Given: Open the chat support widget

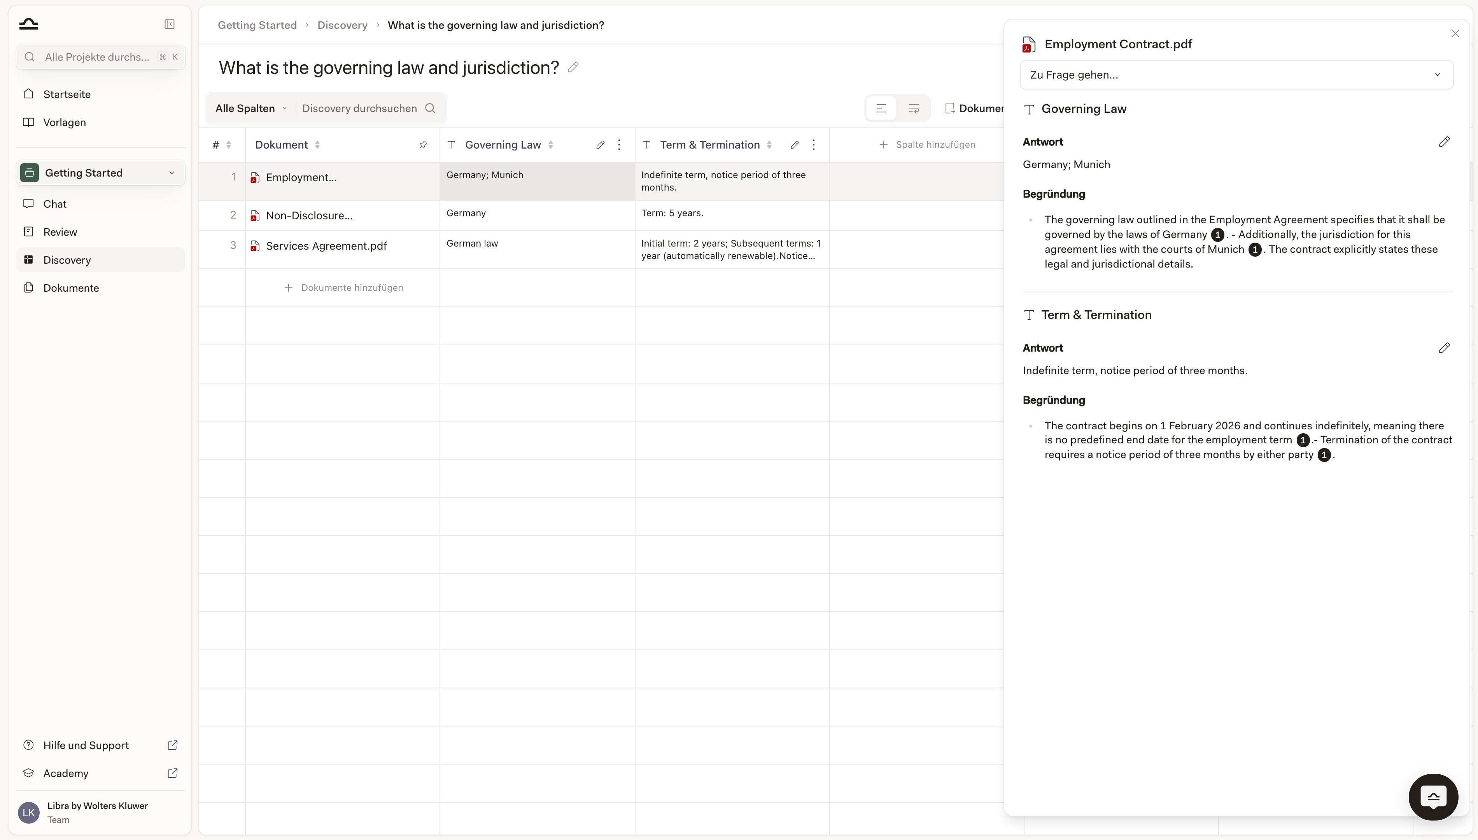Looking at the screenshot, I should pyautogui.click(x=1433, y=797).
